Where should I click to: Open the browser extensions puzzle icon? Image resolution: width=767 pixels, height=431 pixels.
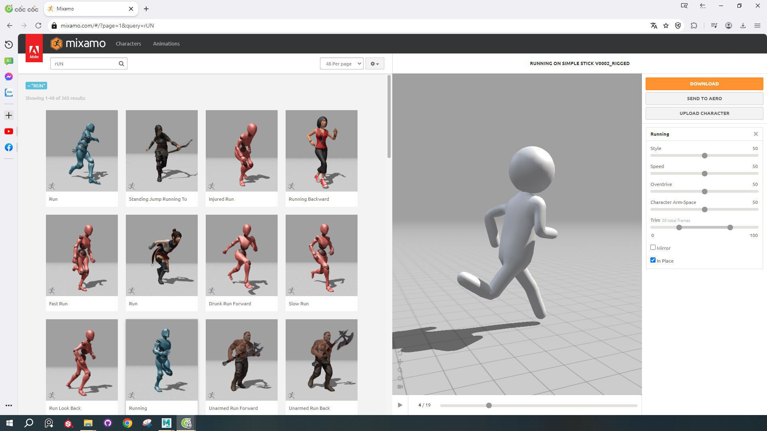pos(694,26)
